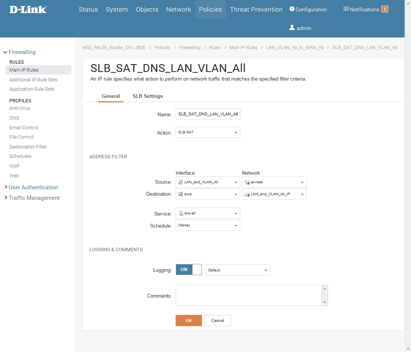Image resolution: width=411 pixels, height=352 pixels.
Task: Click the orange notification count badge
Action: (384, 9)
